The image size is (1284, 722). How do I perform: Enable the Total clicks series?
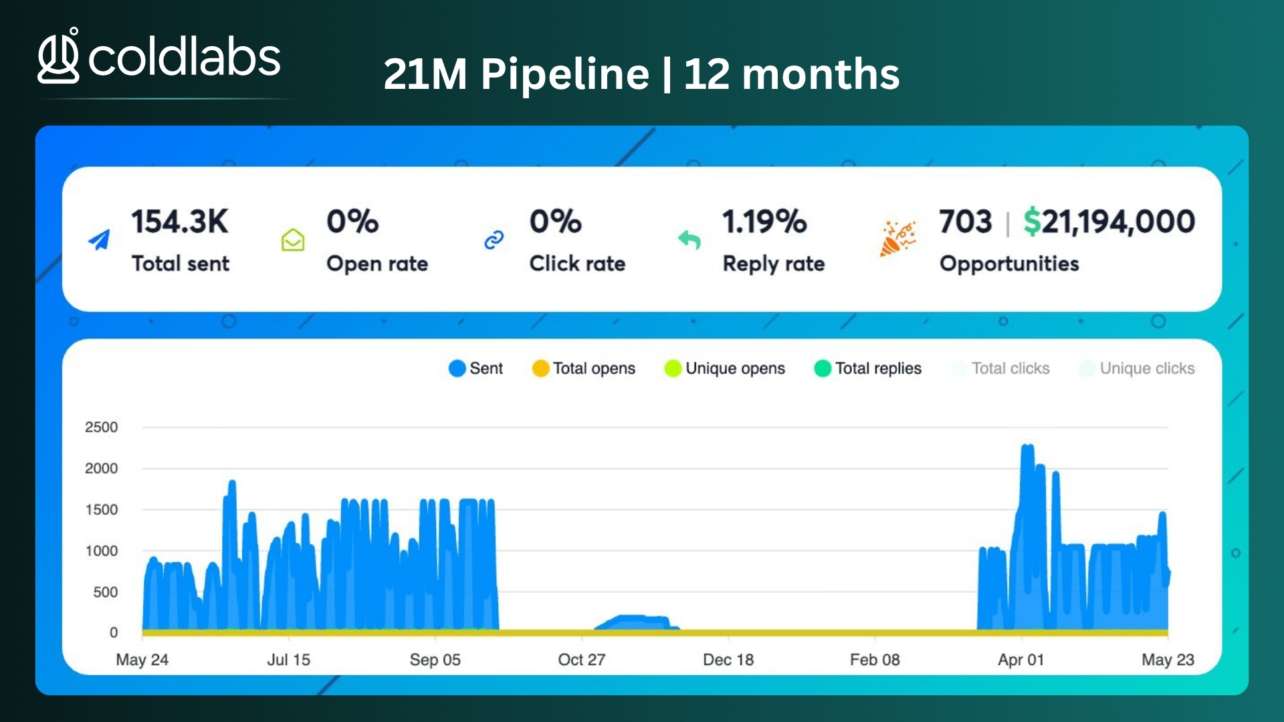click(x=1000, y=368)
